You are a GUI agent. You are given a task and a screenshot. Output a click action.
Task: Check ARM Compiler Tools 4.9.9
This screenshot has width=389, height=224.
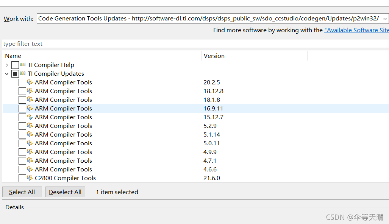pyautogui.click(x=22, y=152)
